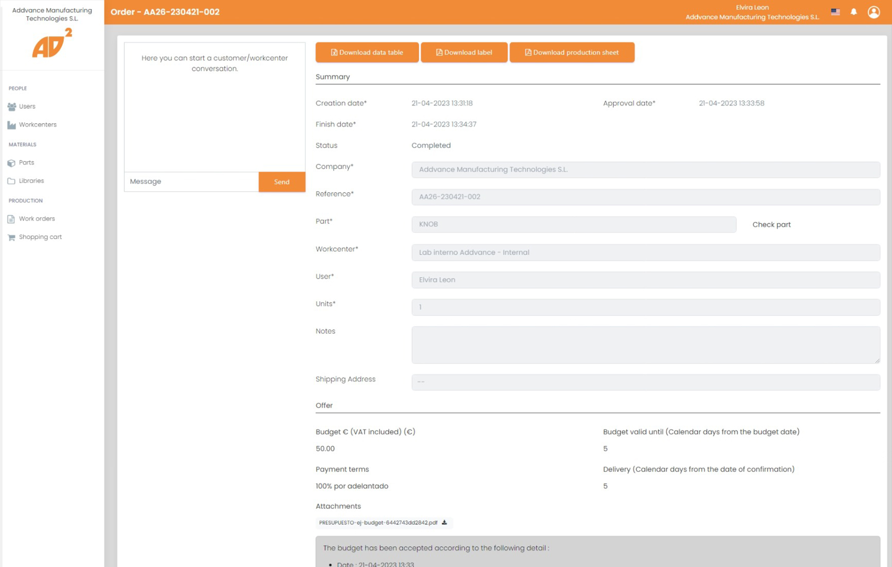
Task: Download the PRESUPUESTO budget PDF attachment
Action: pos(444,523)
